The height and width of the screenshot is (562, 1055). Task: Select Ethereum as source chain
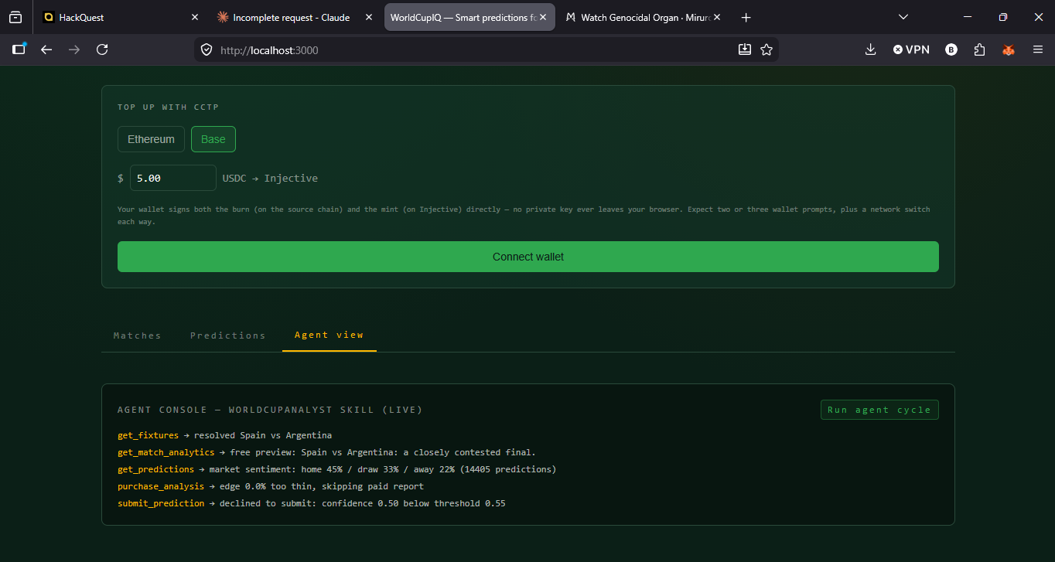tap(151, 139)
